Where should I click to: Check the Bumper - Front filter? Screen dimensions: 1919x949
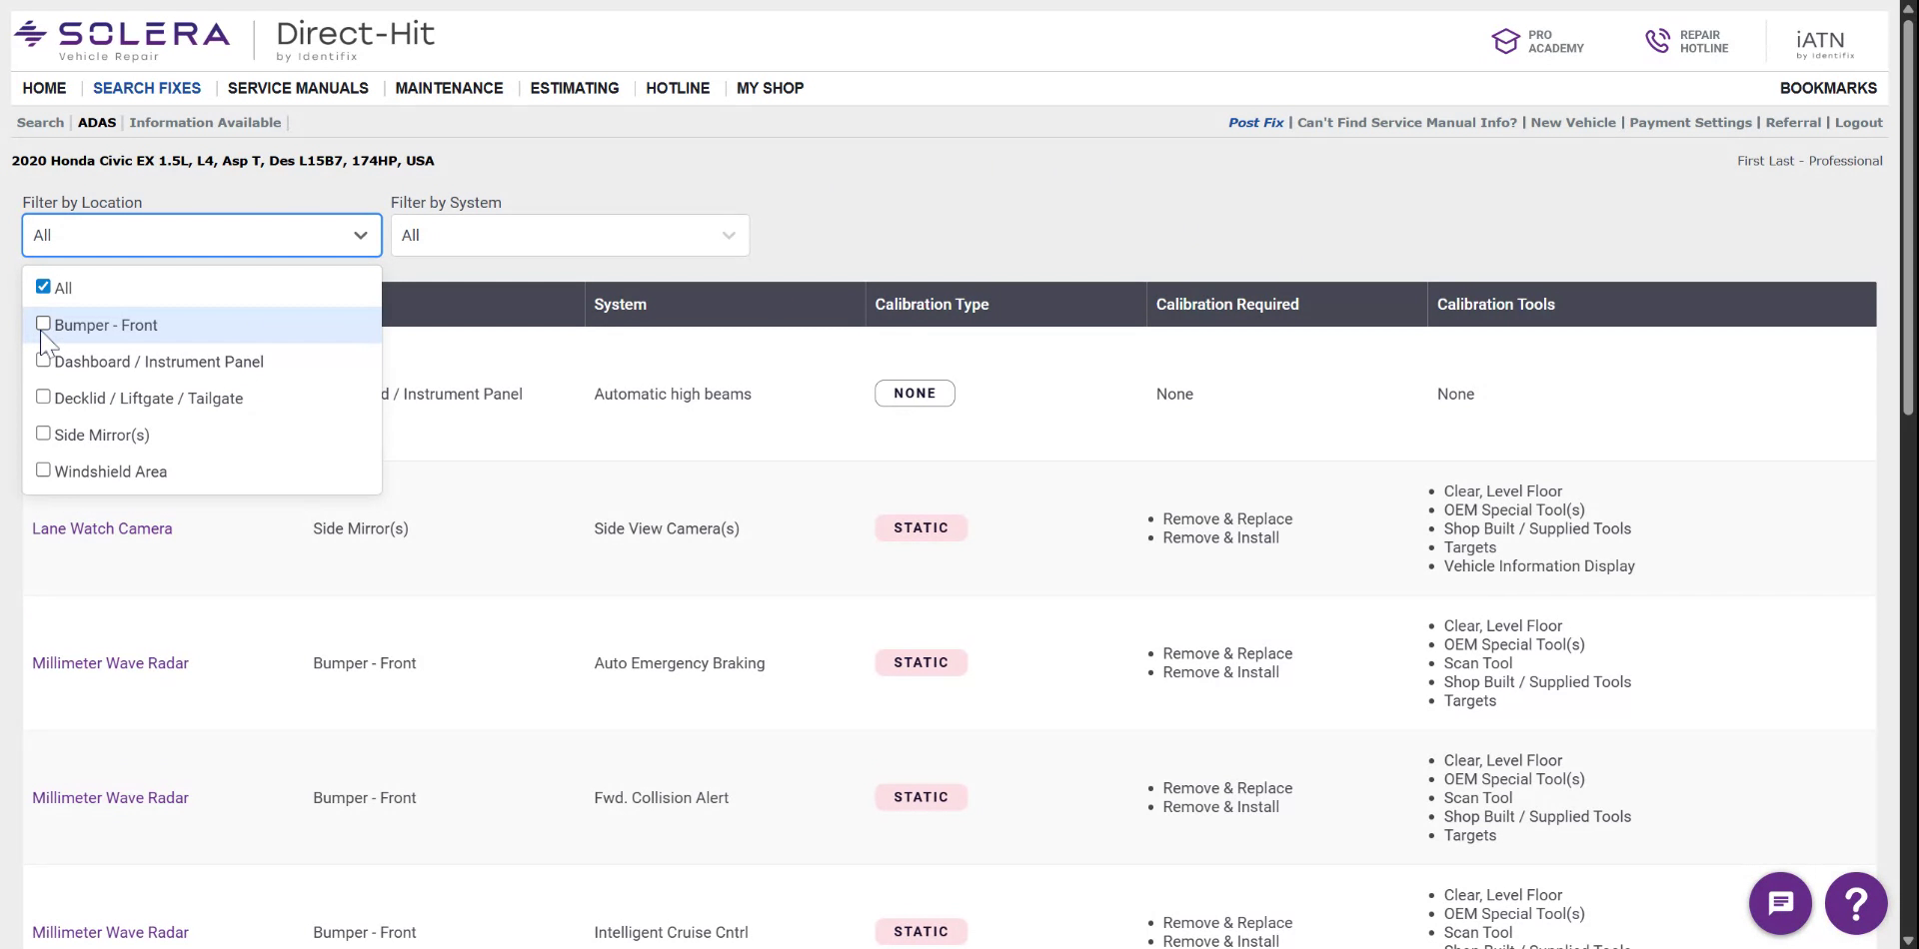coord(43,323)
